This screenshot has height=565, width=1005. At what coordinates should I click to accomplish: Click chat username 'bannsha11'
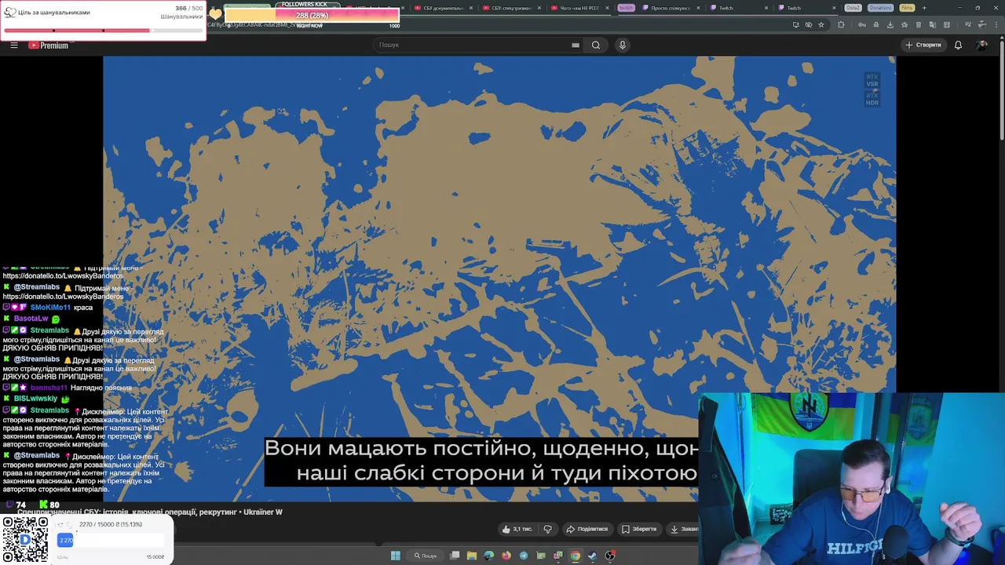[48, 388]
